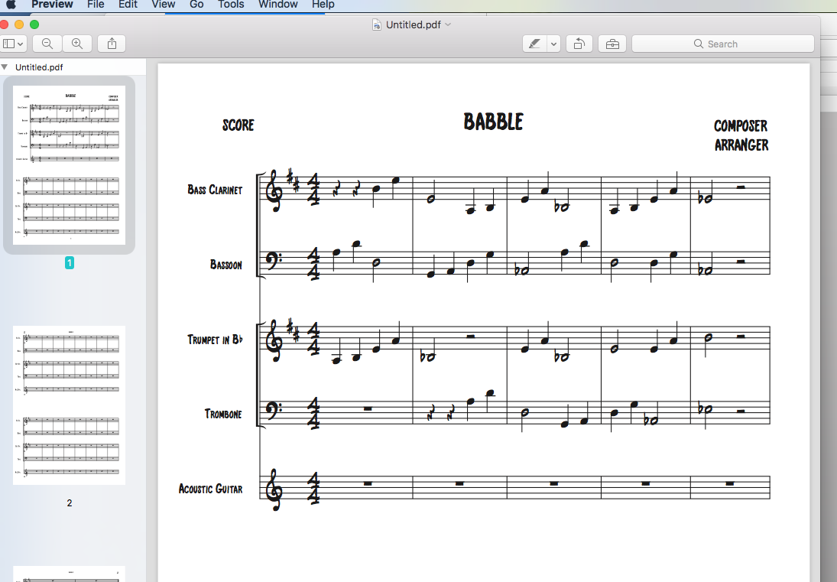The image size is (837, 582).
Task: Show the Markup toolbar toolbox icon
Action: 612,44
